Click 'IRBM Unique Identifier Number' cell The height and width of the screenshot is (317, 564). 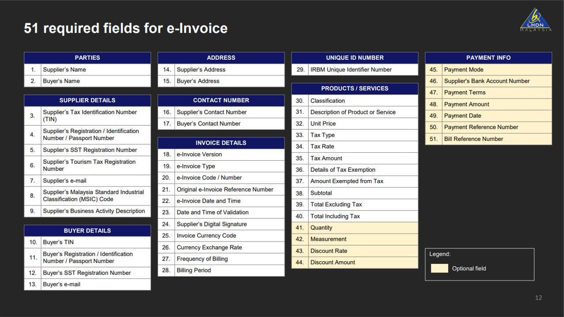[x=363, y=70]
